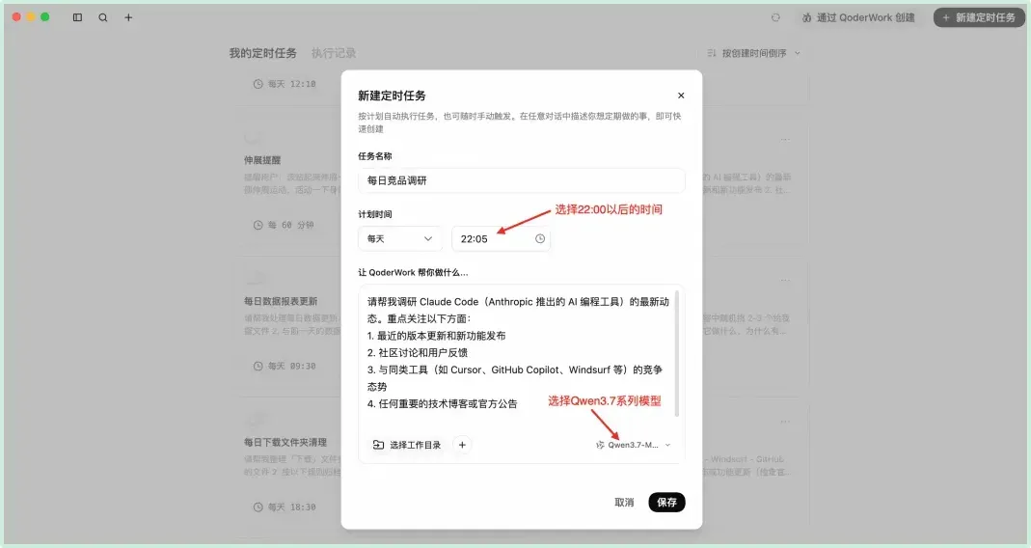Screen dimensions: 1031x548
Task: Click the 22:05 time field
Action: click(502, 239)
